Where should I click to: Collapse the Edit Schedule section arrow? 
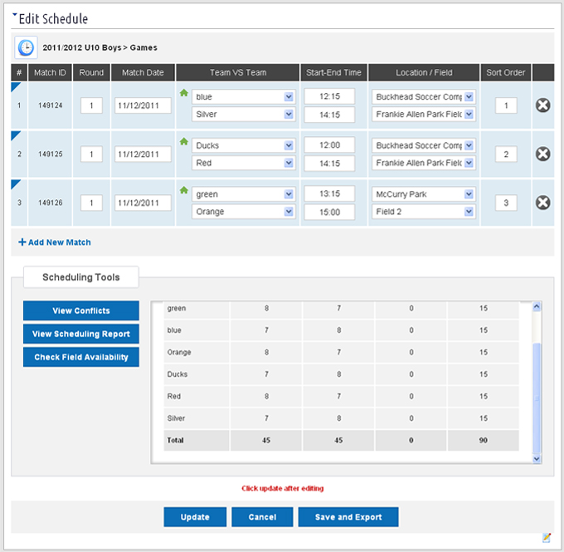click(x=15, y=15)
